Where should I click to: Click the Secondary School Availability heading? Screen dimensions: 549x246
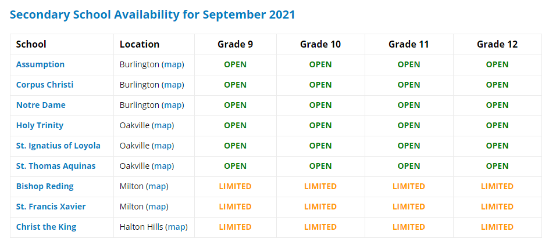click(152, 15)
